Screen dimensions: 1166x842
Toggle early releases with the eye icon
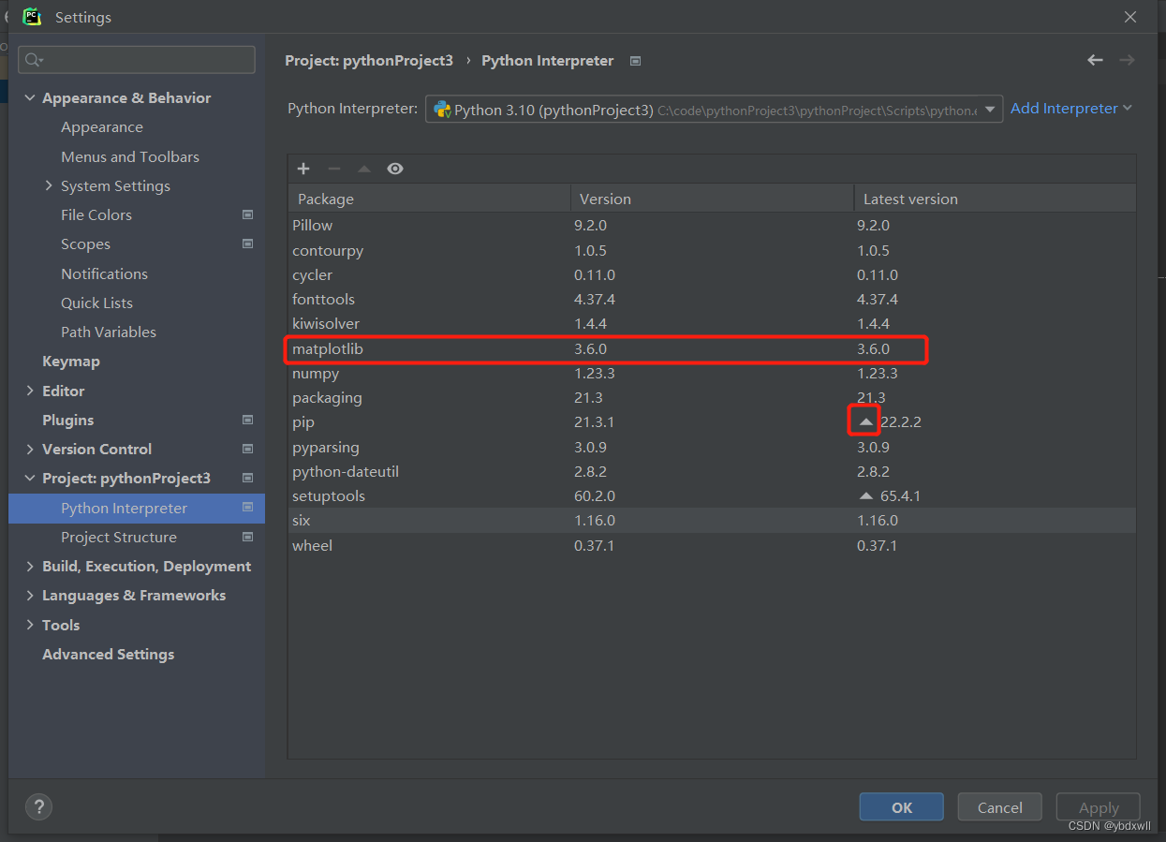click(394, 169)
